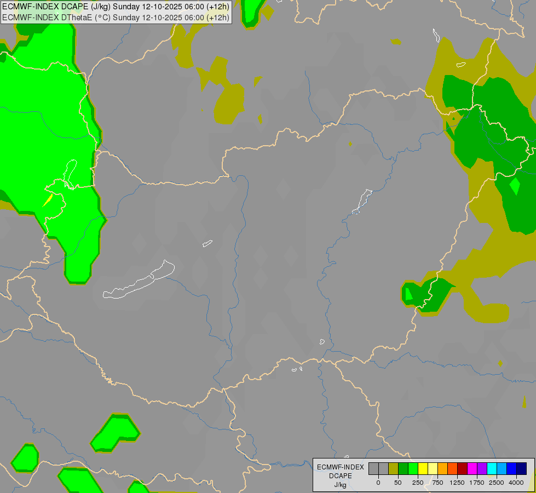Click the 'DCAPE' word in legend box
The height and width of the screenshot is (493, 536).
point(341,476)
